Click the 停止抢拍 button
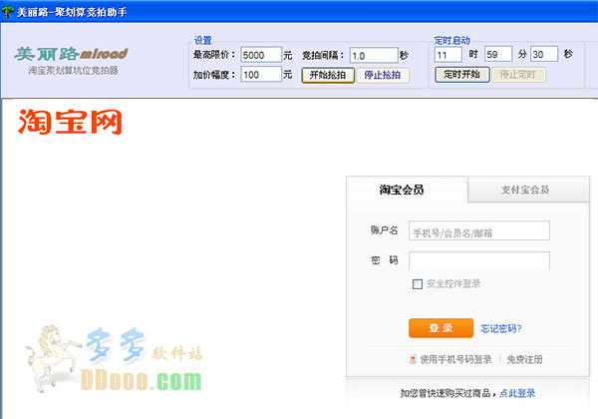Viewport: 598px width, 419px height. coord(383,75)
